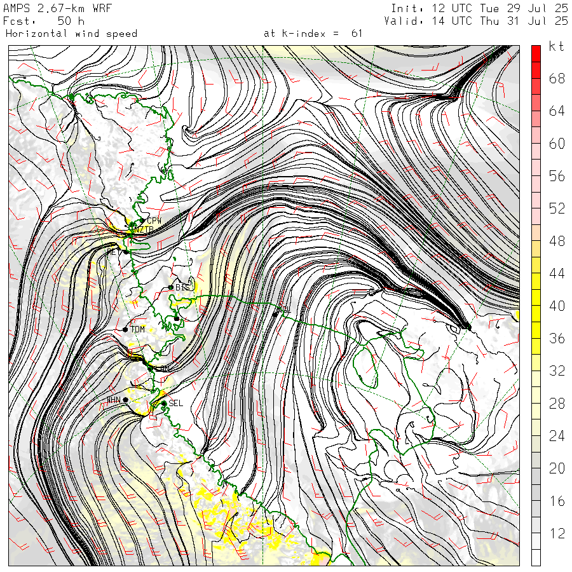Click the NZTB station label
The image size is (572, 572).
144,230
